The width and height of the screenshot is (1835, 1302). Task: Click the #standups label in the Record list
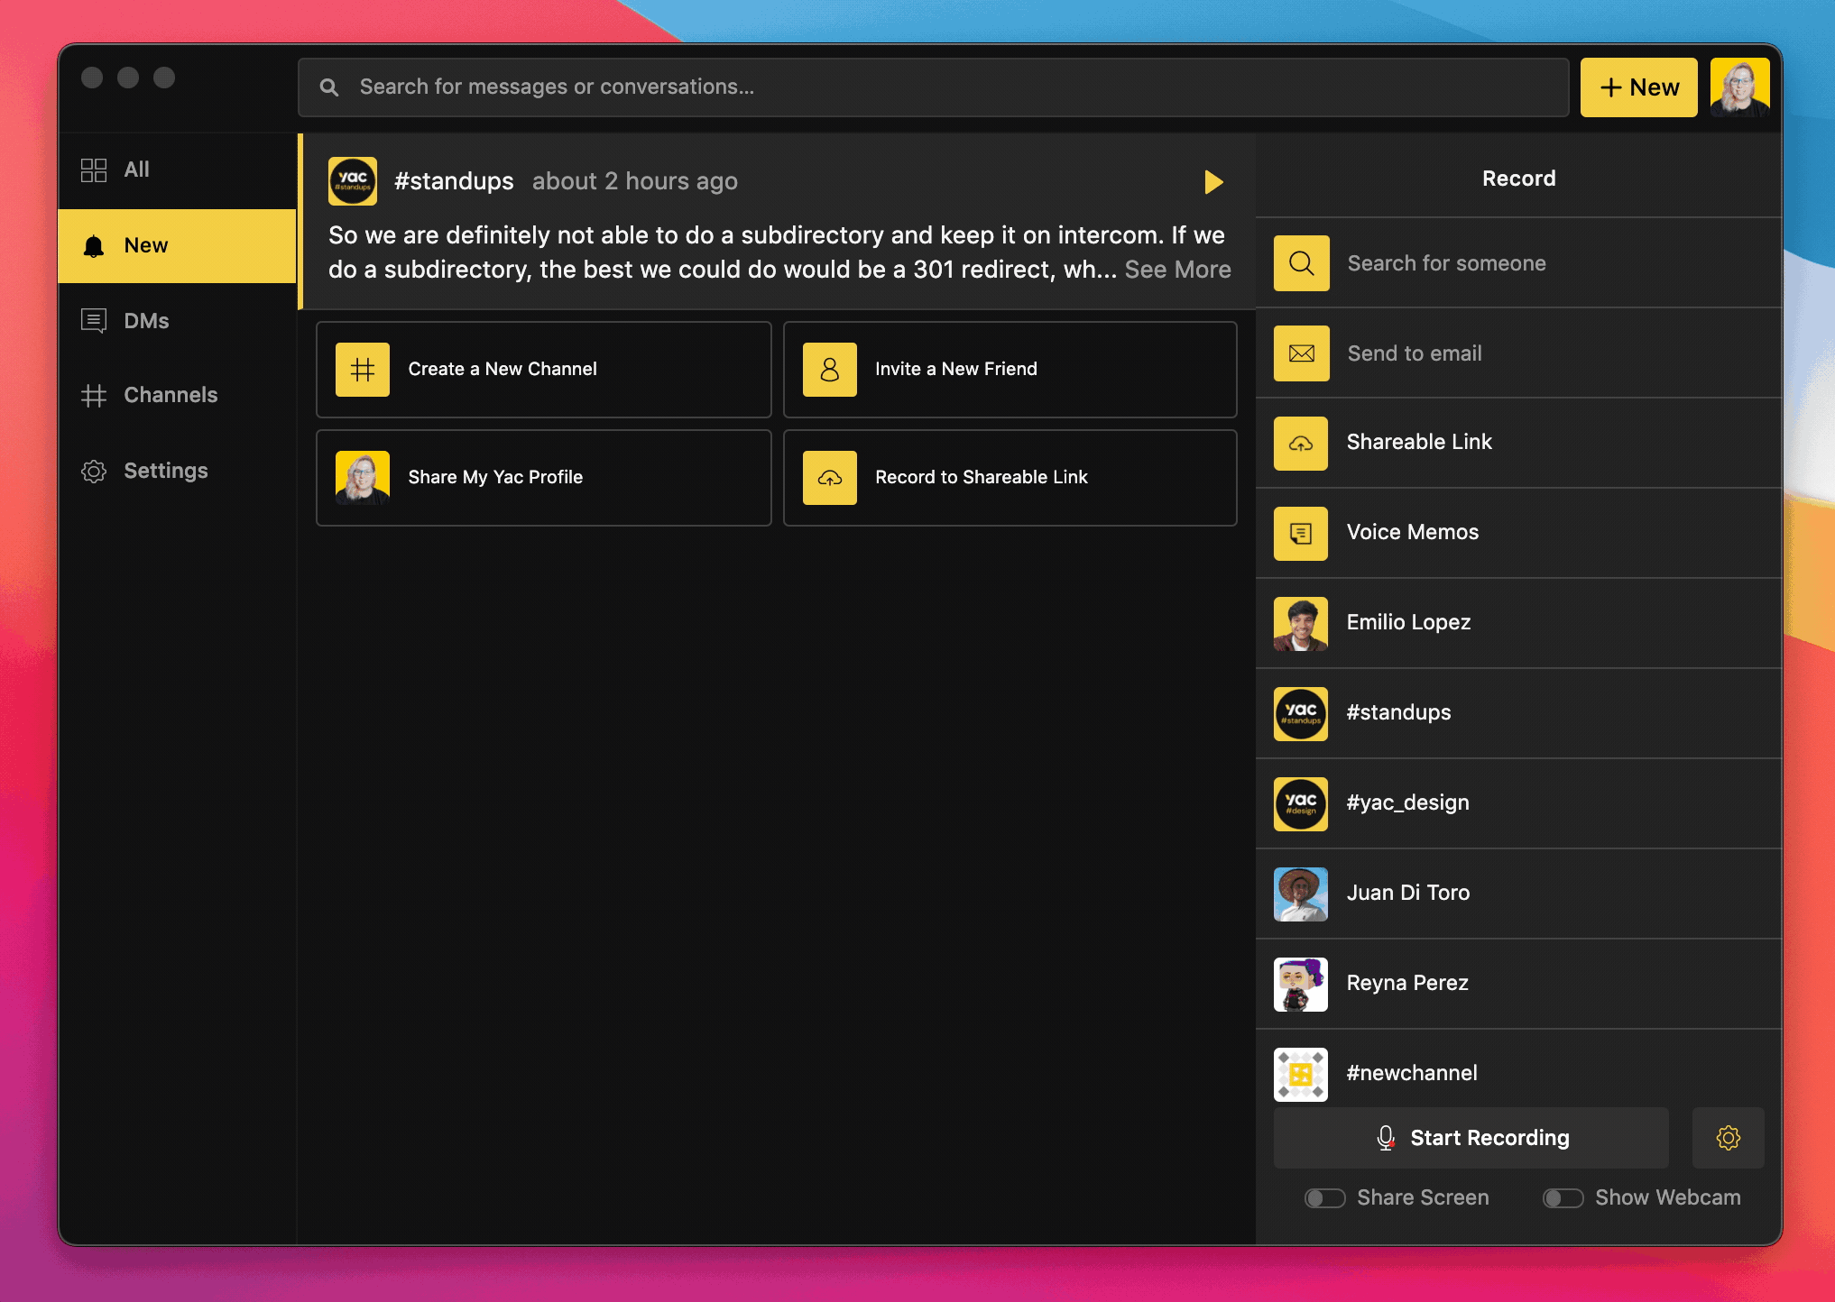[1398, 713]
